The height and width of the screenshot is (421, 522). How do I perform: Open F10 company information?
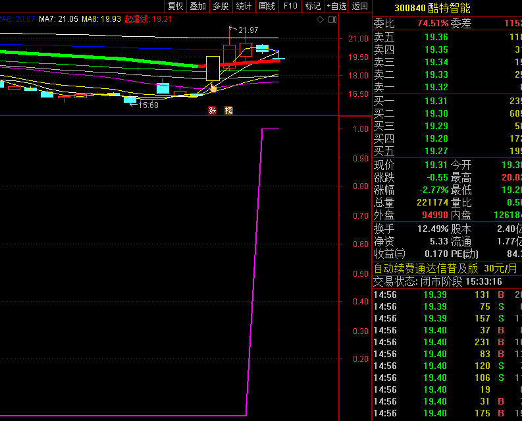(x=290, y=6)
